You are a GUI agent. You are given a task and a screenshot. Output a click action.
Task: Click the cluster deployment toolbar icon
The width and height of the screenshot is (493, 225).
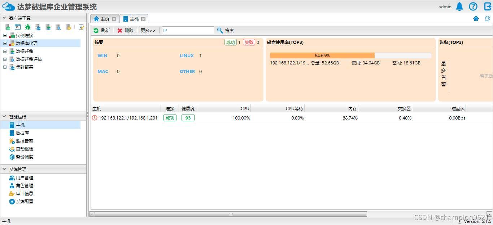[x=38, y=27]
